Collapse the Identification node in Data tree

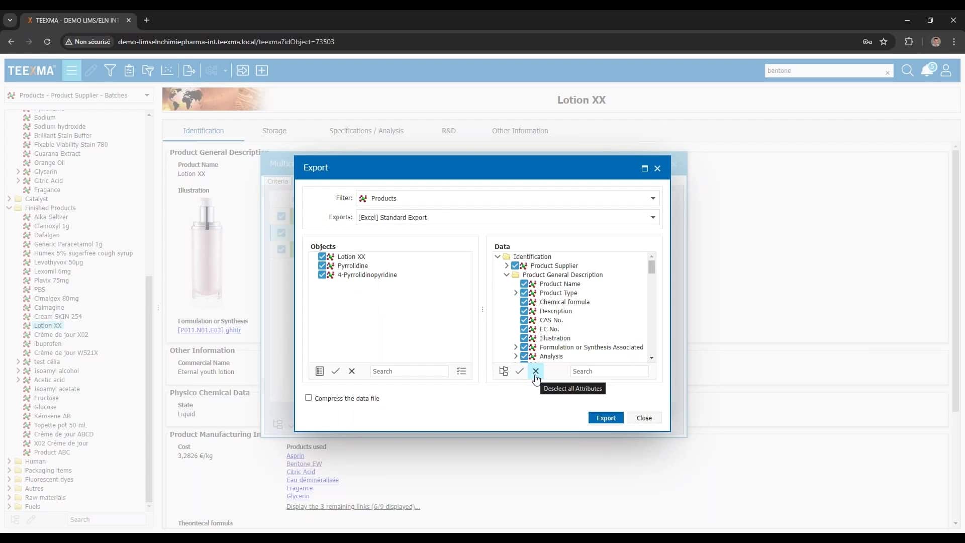[498, 256]
